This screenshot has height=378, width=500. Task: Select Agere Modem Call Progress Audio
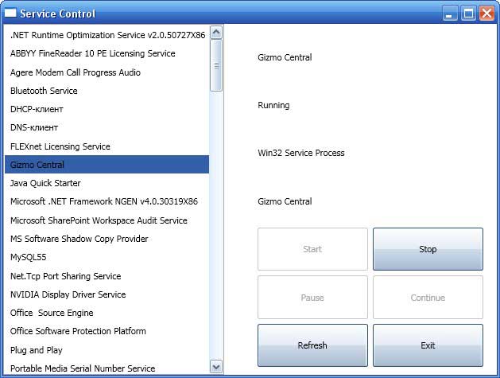coord(76,72)
